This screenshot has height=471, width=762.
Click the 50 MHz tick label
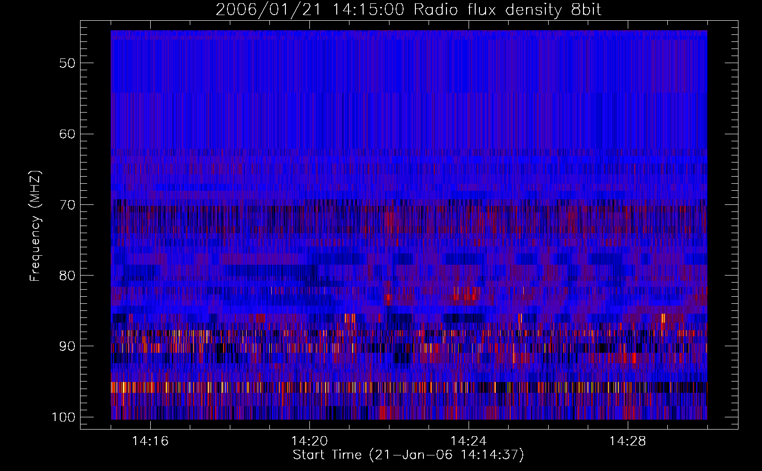pos(67,63)
